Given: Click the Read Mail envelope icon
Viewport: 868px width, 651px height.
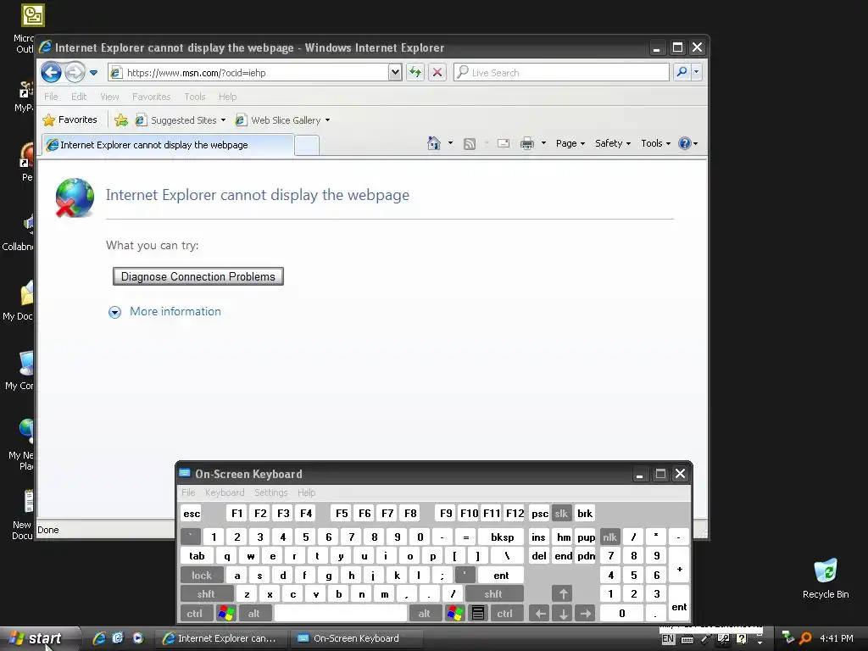Looking at the screenshot, I should point(504,143).
